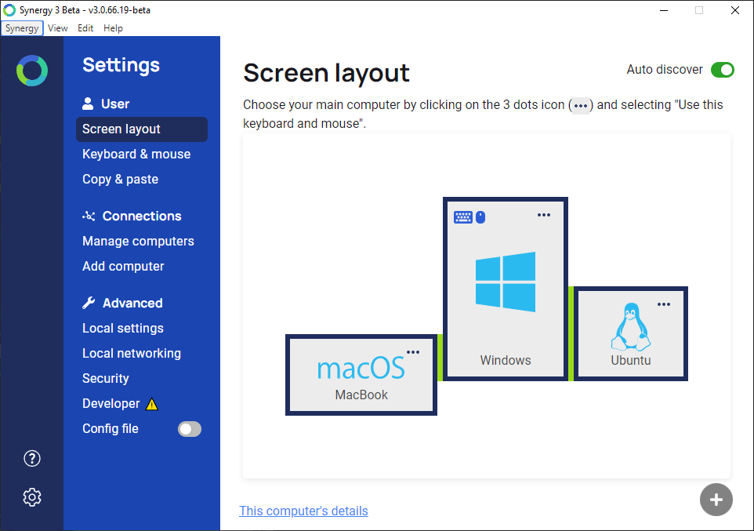Open This computer's details link

coord(303,511)
